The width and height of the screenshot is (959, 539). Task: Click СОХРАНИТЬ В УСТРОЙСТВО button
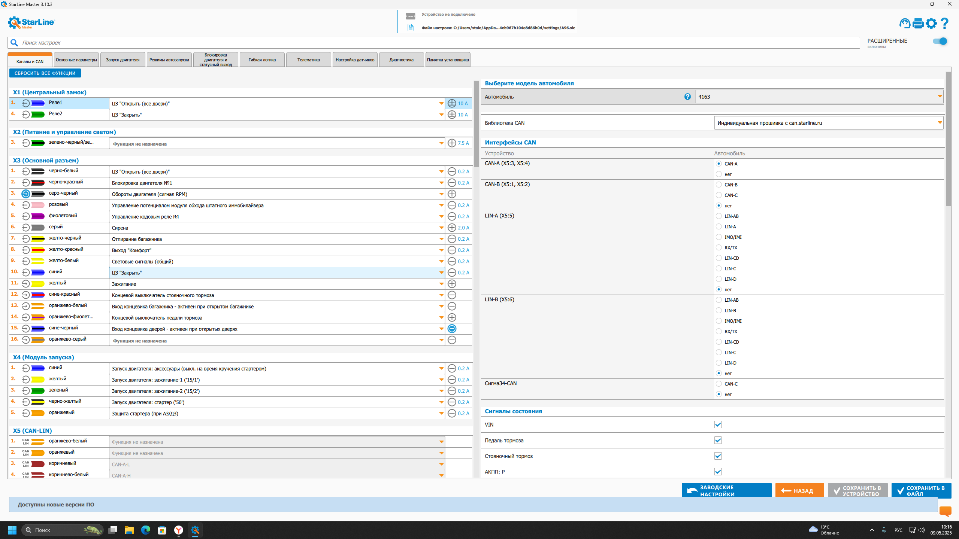pos(857,491)
